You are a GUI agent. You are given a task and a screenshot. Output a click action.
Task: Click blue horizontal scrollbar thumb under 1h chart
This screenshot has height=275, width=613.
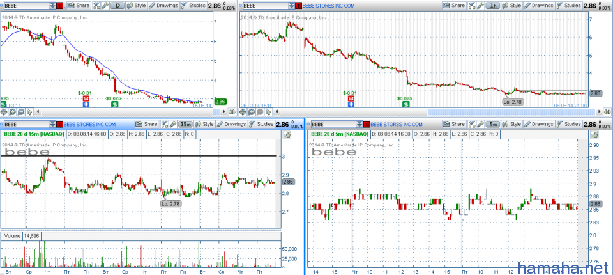point(513,113)
